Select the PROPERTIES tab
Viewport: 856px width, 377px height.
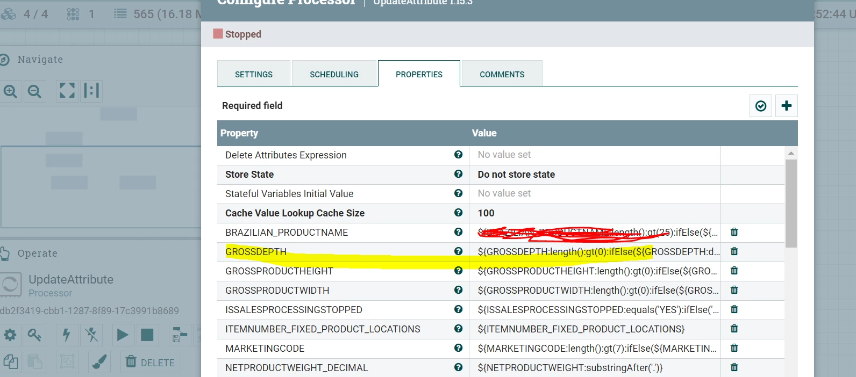[x=419, y=74]
